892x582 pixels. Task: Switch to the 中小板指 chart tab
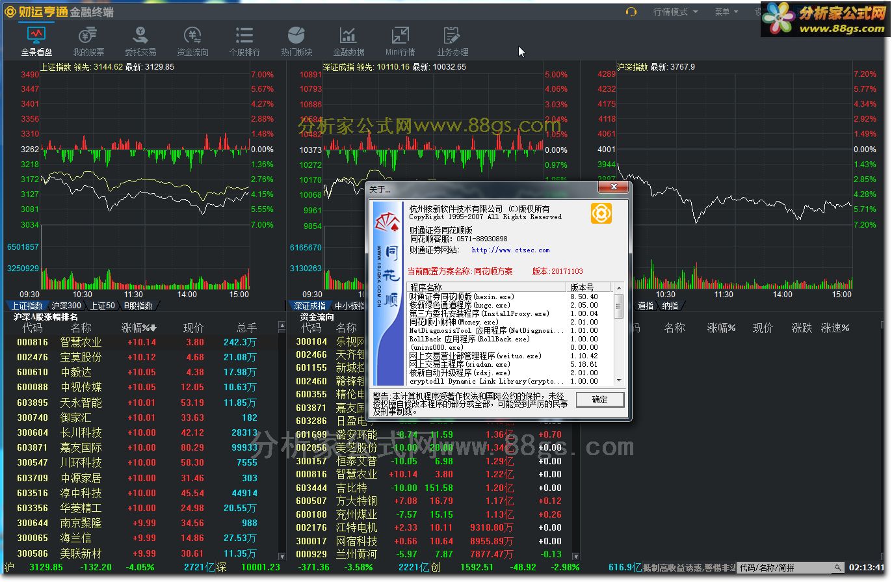pyautogui.click(x=350, y=306)
